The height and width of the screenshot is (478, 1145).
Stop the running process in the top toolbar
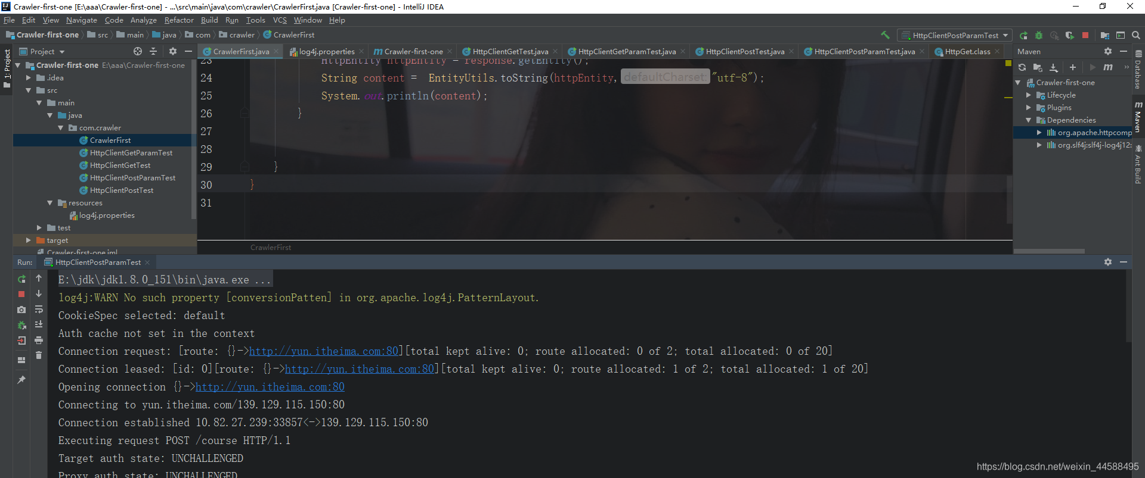tap(1085, 35)
